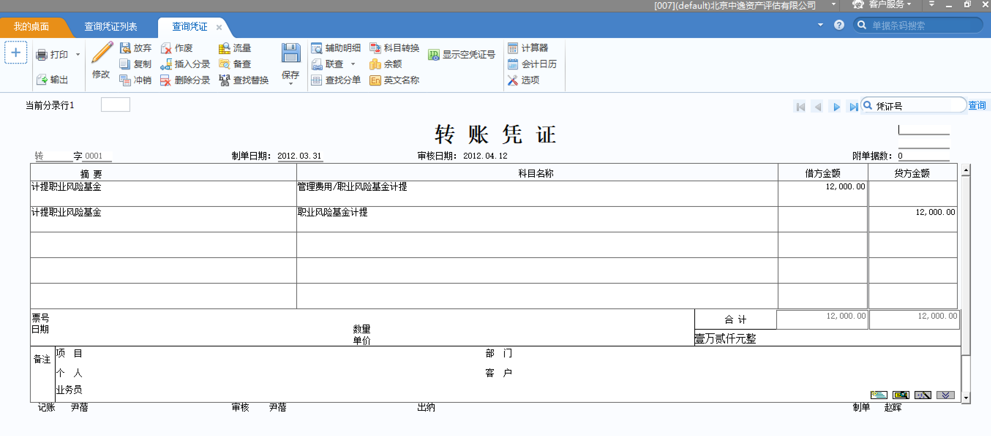Click the Cash Flow (流量) icon
The height and width of the screenshot is (436, 991).
(x=224, y=48)
